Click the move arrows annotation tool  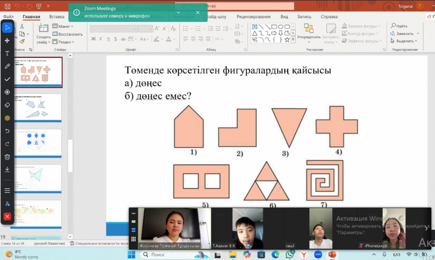(x=7, y=40)
